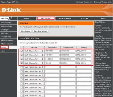Click Logout in the sidebar
This screenshot has width=113, height=97.
click(3, 51)
